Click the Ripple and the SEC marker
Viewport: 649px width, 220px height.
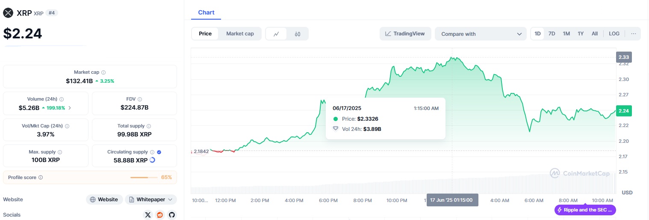pos(585,210)
